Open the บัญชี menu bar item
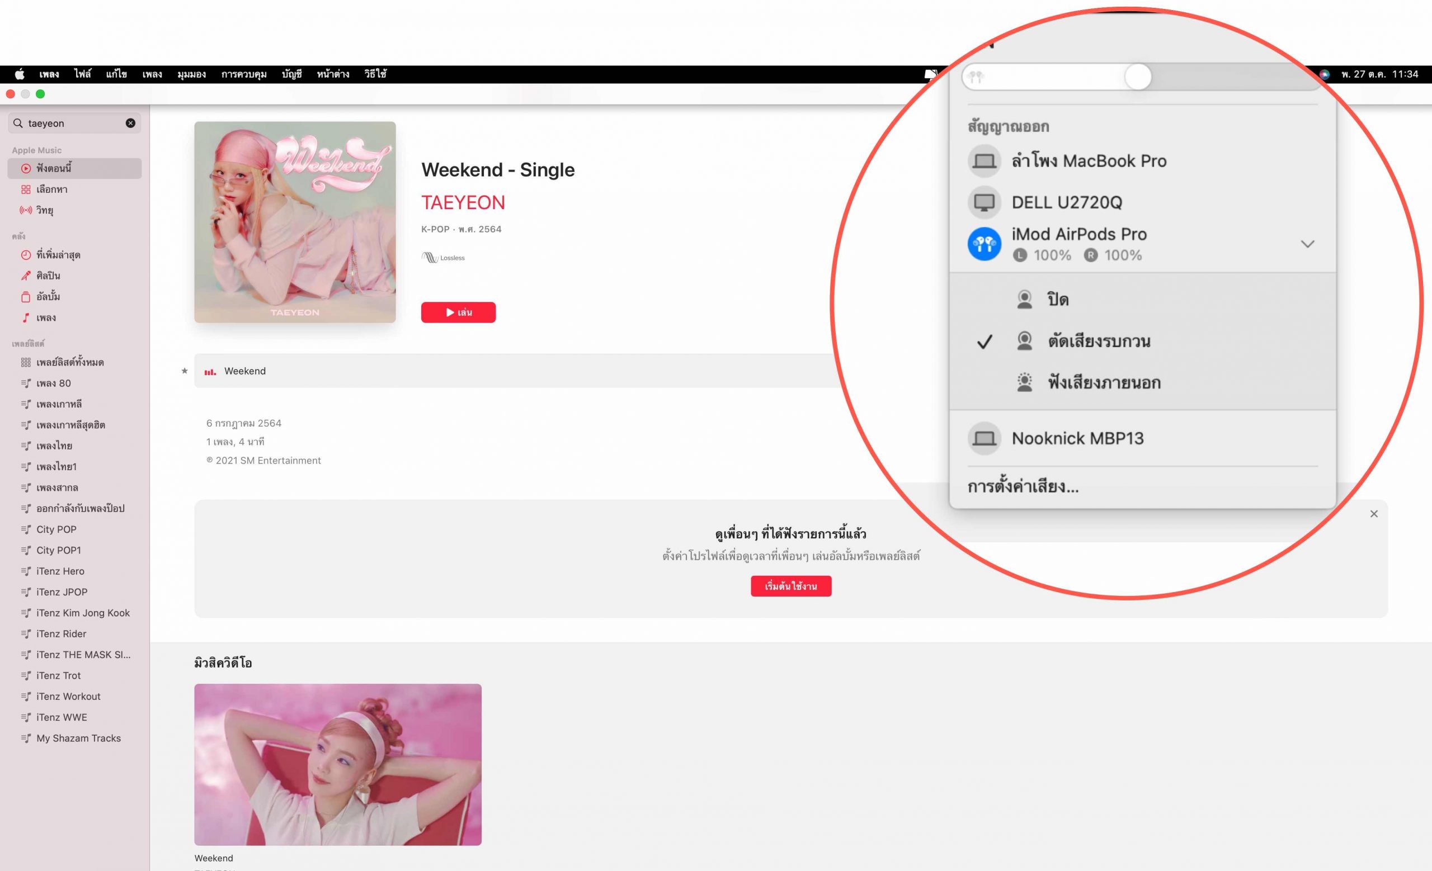1432x871 pixels. point(291,74)
